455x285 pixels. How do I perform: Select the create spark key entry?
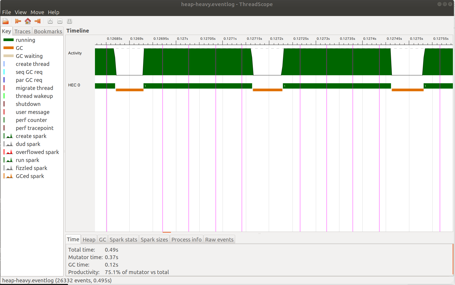pos(31,136)
